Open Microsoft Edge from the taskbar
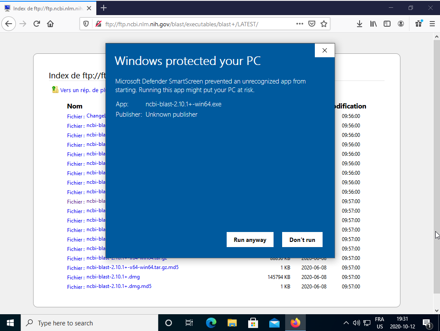The width and height of the screenshot is (440, 331). 211,323
